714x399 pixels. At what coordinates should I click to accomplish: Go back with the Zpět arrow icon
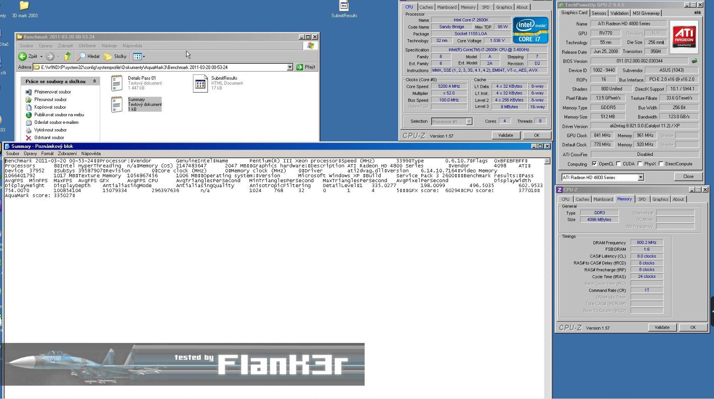22,57
